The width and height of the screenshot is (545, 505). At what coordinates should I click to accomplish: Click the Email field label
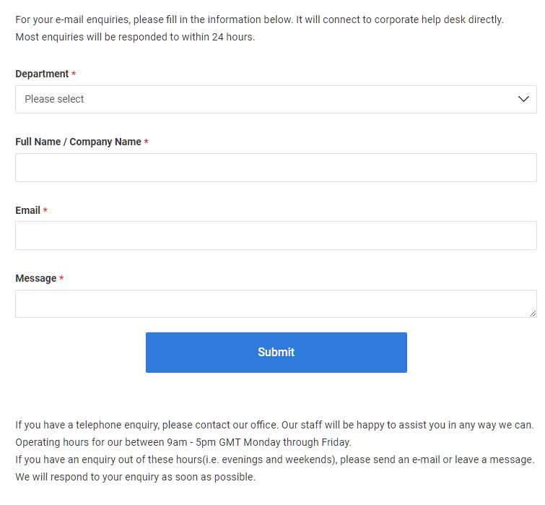tap(28, 210)
